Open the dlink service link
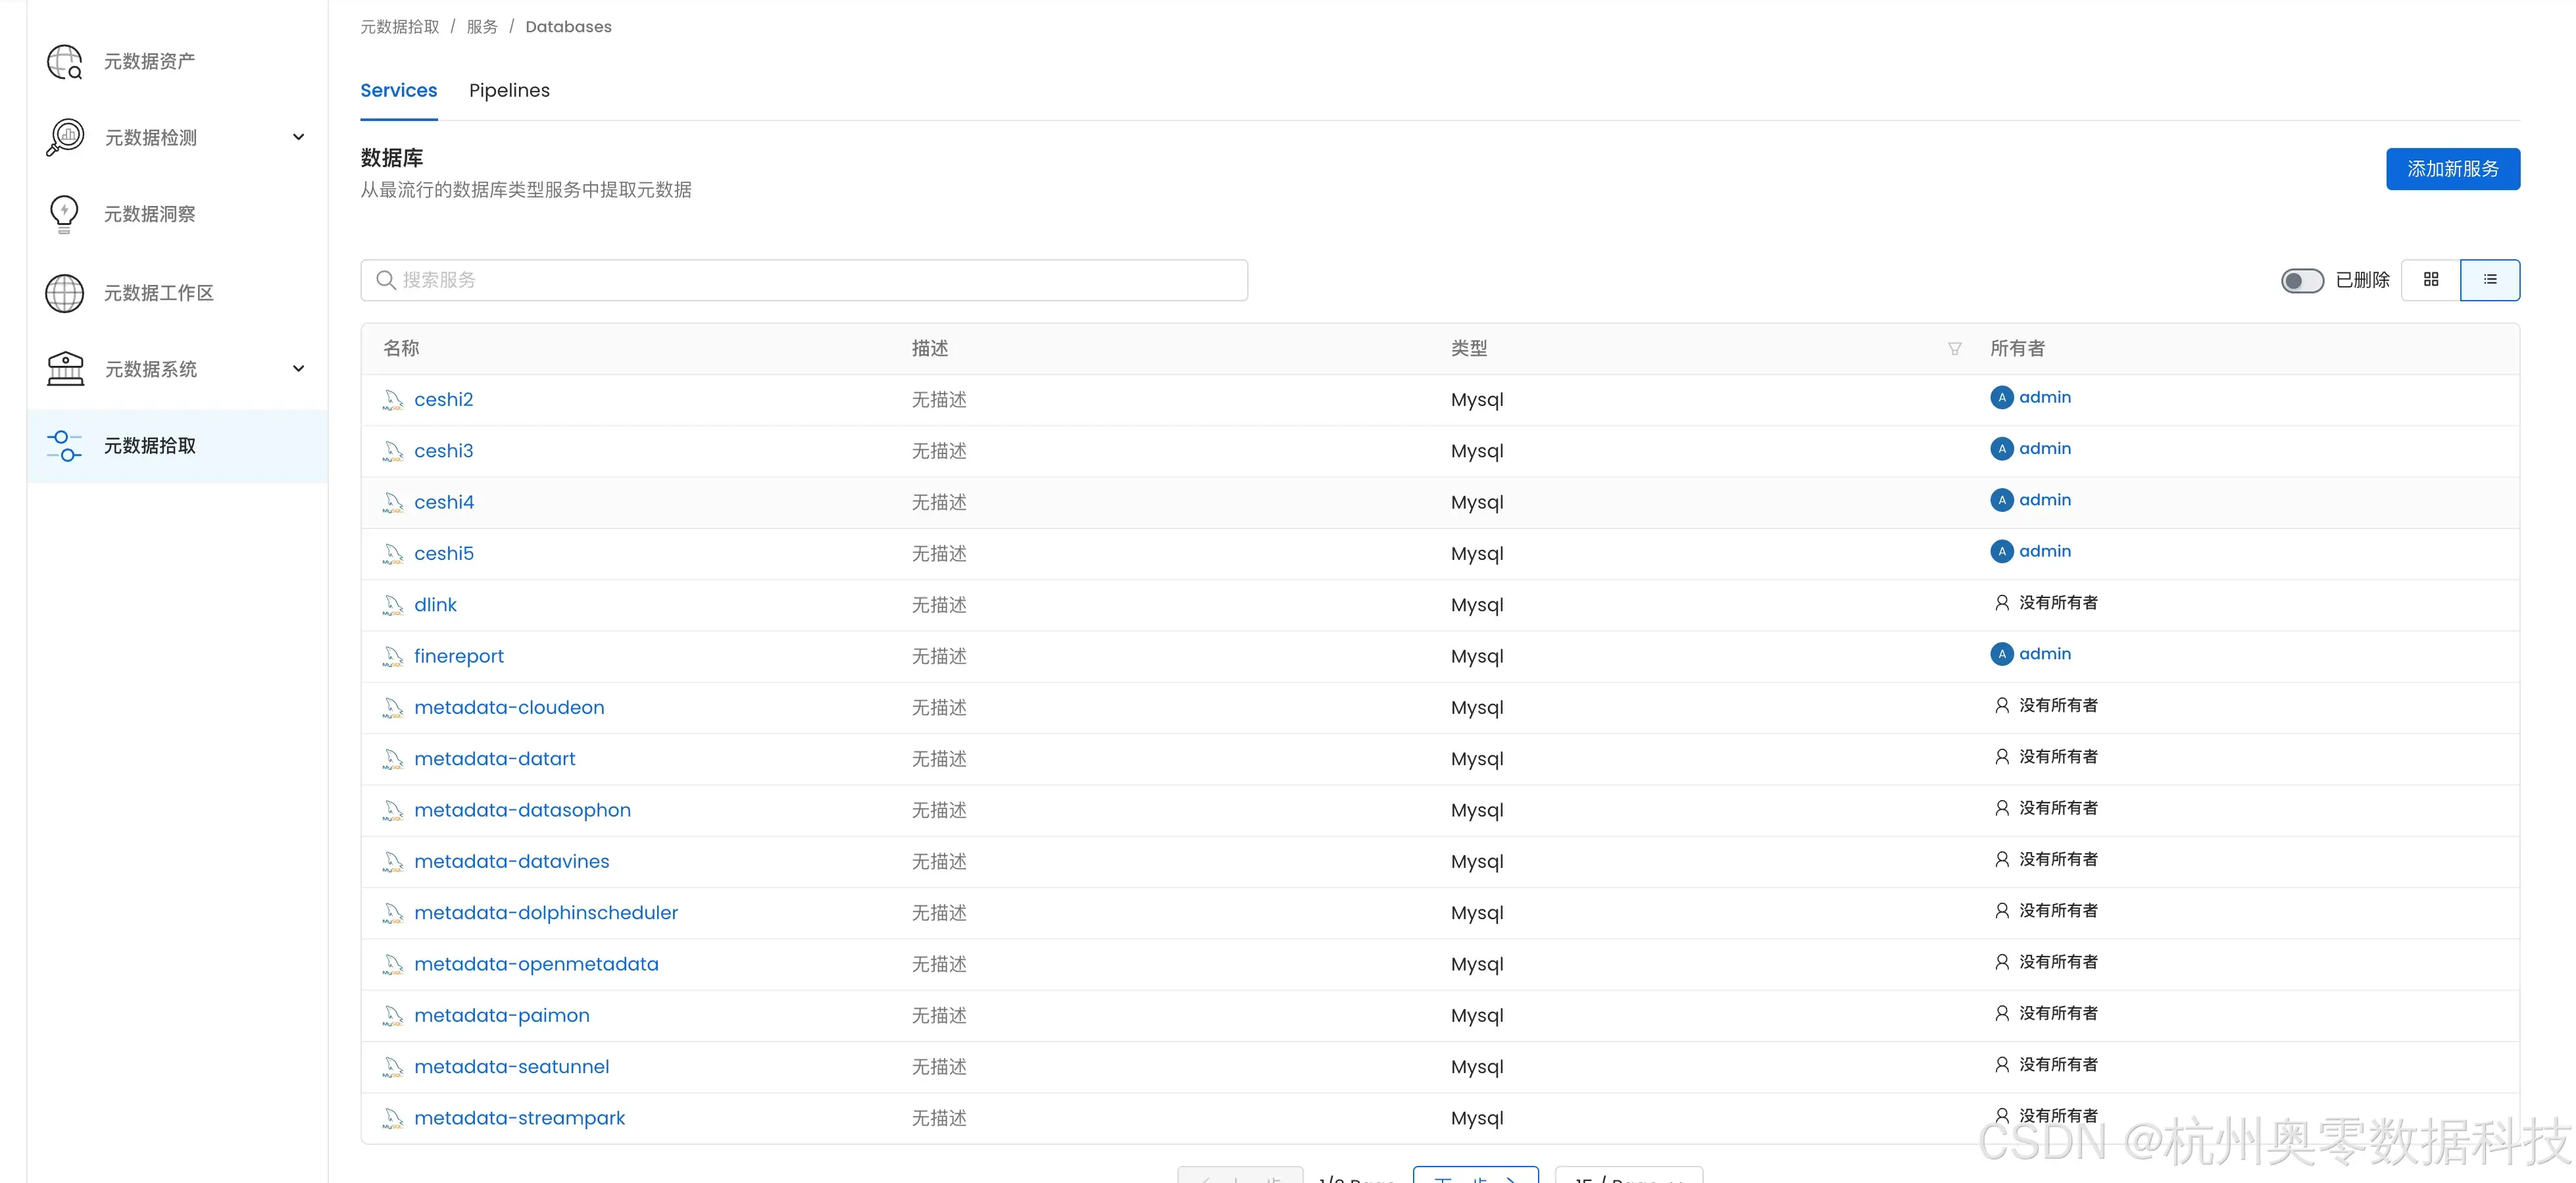Image resolution: width=2576 pixels, height=1183 pixels. (435, 605)
